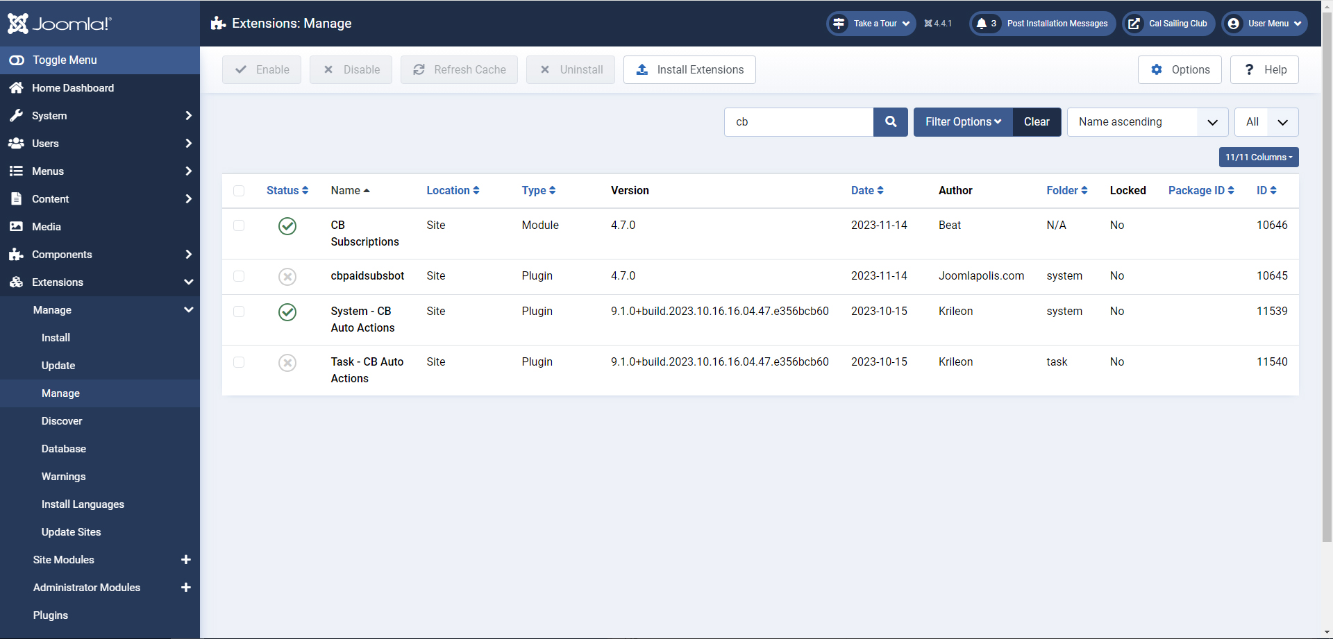The height and width of the screenshot is (639, 1333).
Task: Click the Joomla logo in header
Action: tap(60, 24)
